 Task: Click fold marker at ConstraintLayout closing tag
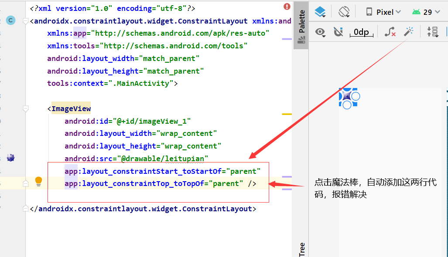click(25, 209)
